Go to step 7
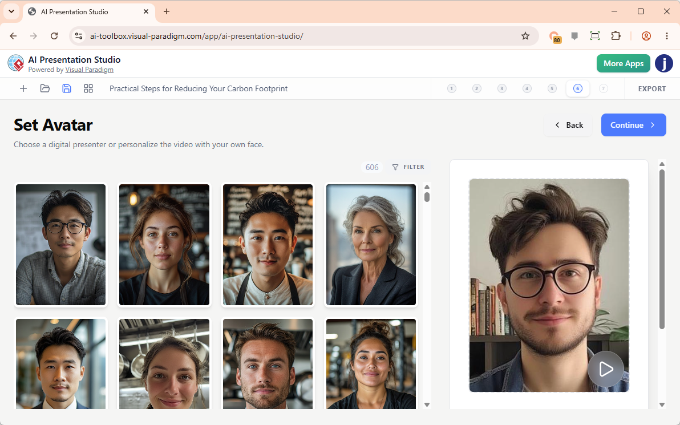 [603, 88]
